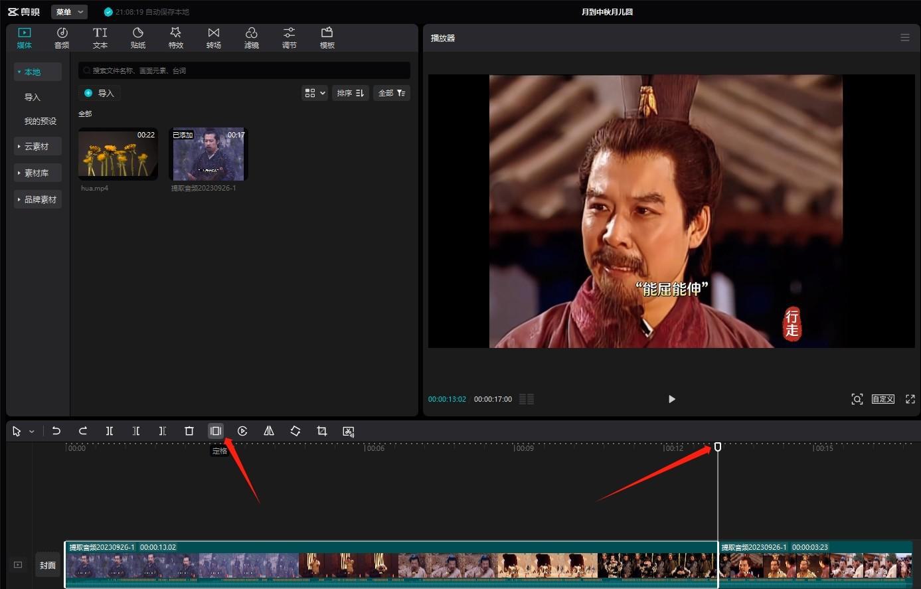Expand the 品牌素材 section
Image resolution: width=921 pixels, height=589 pixels.
(38, 199)
